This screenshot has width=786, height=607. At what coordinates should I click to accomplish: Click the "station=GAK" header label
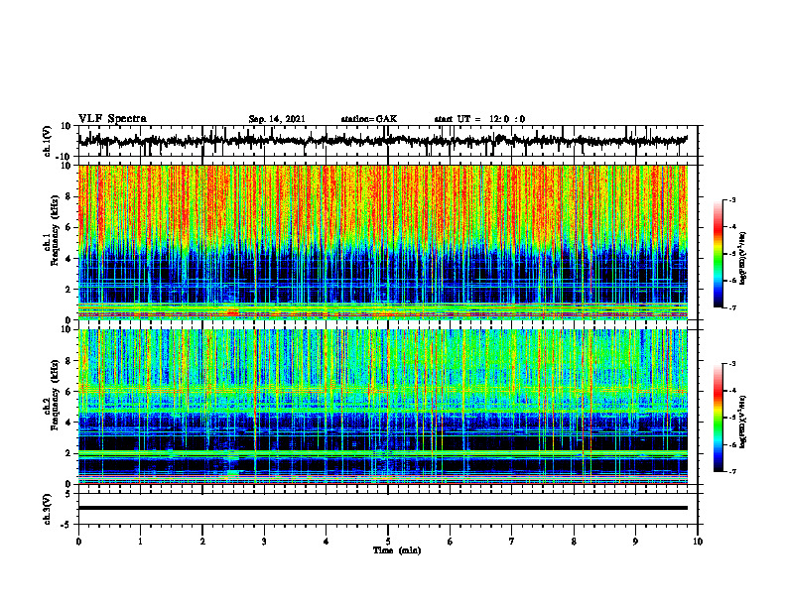(369, 119)
